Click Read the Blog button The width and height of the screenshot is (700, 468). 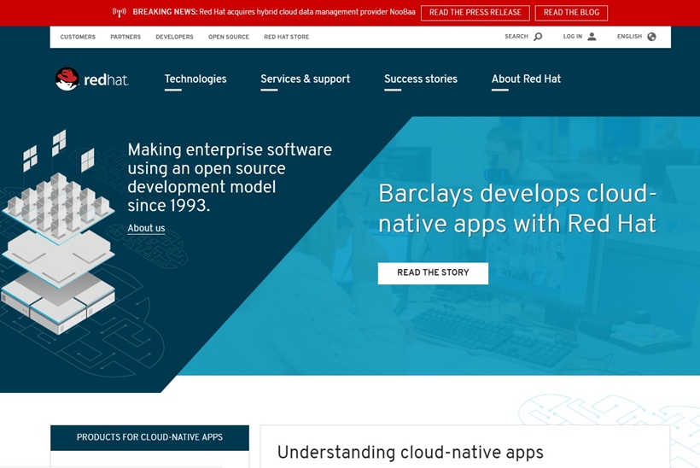coord(571,13)
